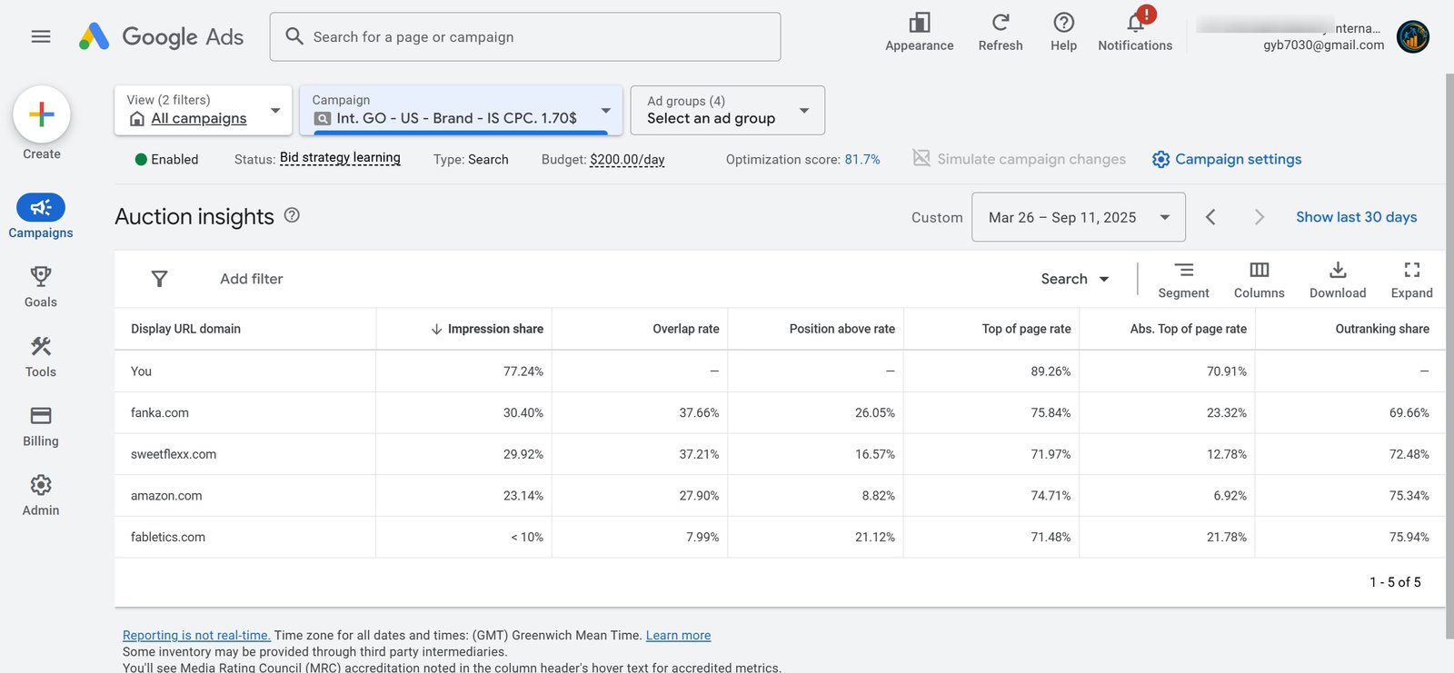Open Goals in the sidebar
This screenshot has height=673, width=1454.
[41, 286]
